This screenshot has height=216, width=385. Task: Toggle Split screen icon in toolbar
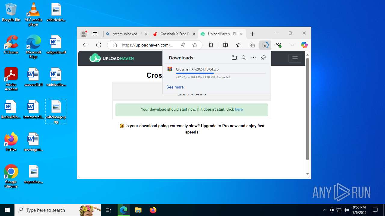225,45
